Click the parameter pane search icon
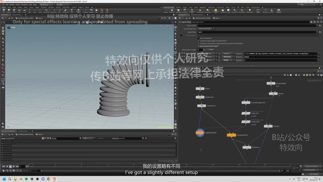Viewport: 323px width, 182px height. pyautogui.click(x=314, y=22)
